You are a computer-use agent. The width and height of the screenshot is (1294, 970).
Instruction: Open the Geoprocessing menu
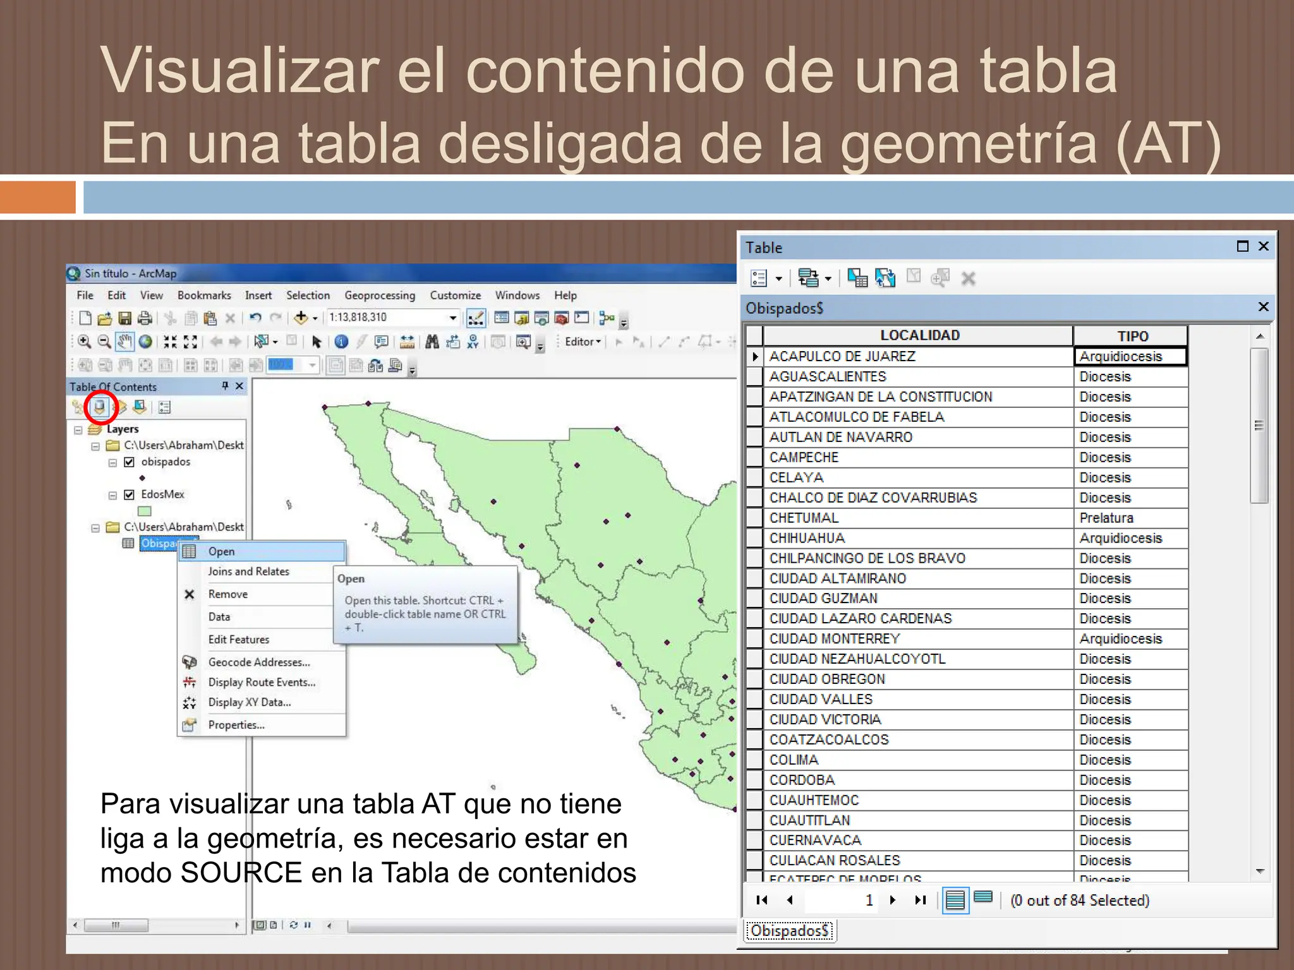380,296
